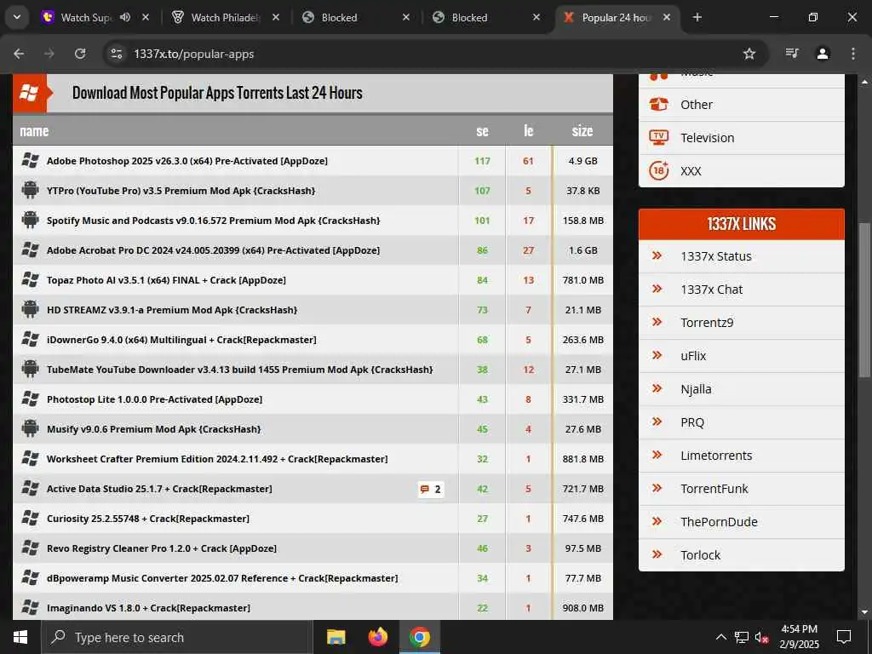Click the back navigation arrow
Image resolution: width=872 pixels, height=654 pixels.
pos(19,54)
